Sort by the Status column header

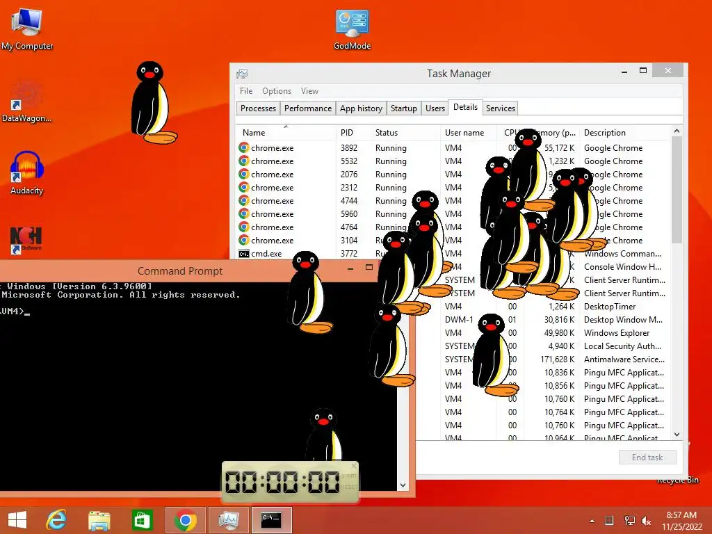(x=404, y=133)
